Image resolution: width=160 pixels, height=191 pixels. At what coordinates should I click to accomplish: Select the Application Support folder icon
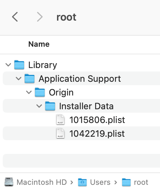30,79
